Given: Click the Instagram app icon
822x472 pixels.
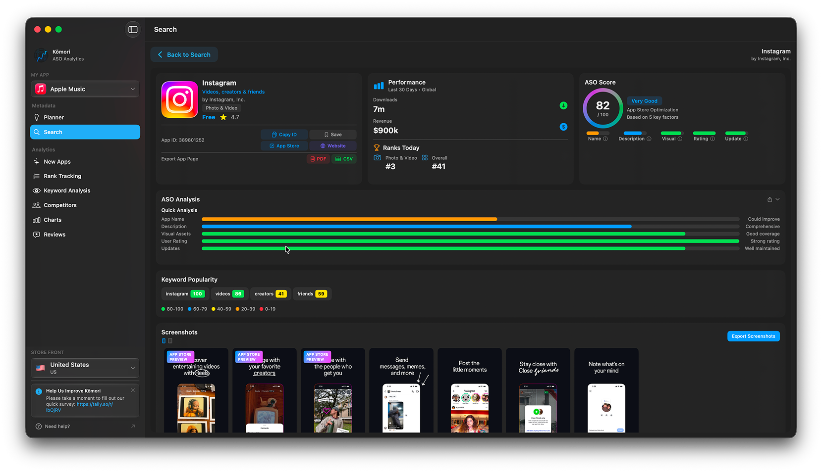Looking at the screenshot, I should (x=180, y=99).
